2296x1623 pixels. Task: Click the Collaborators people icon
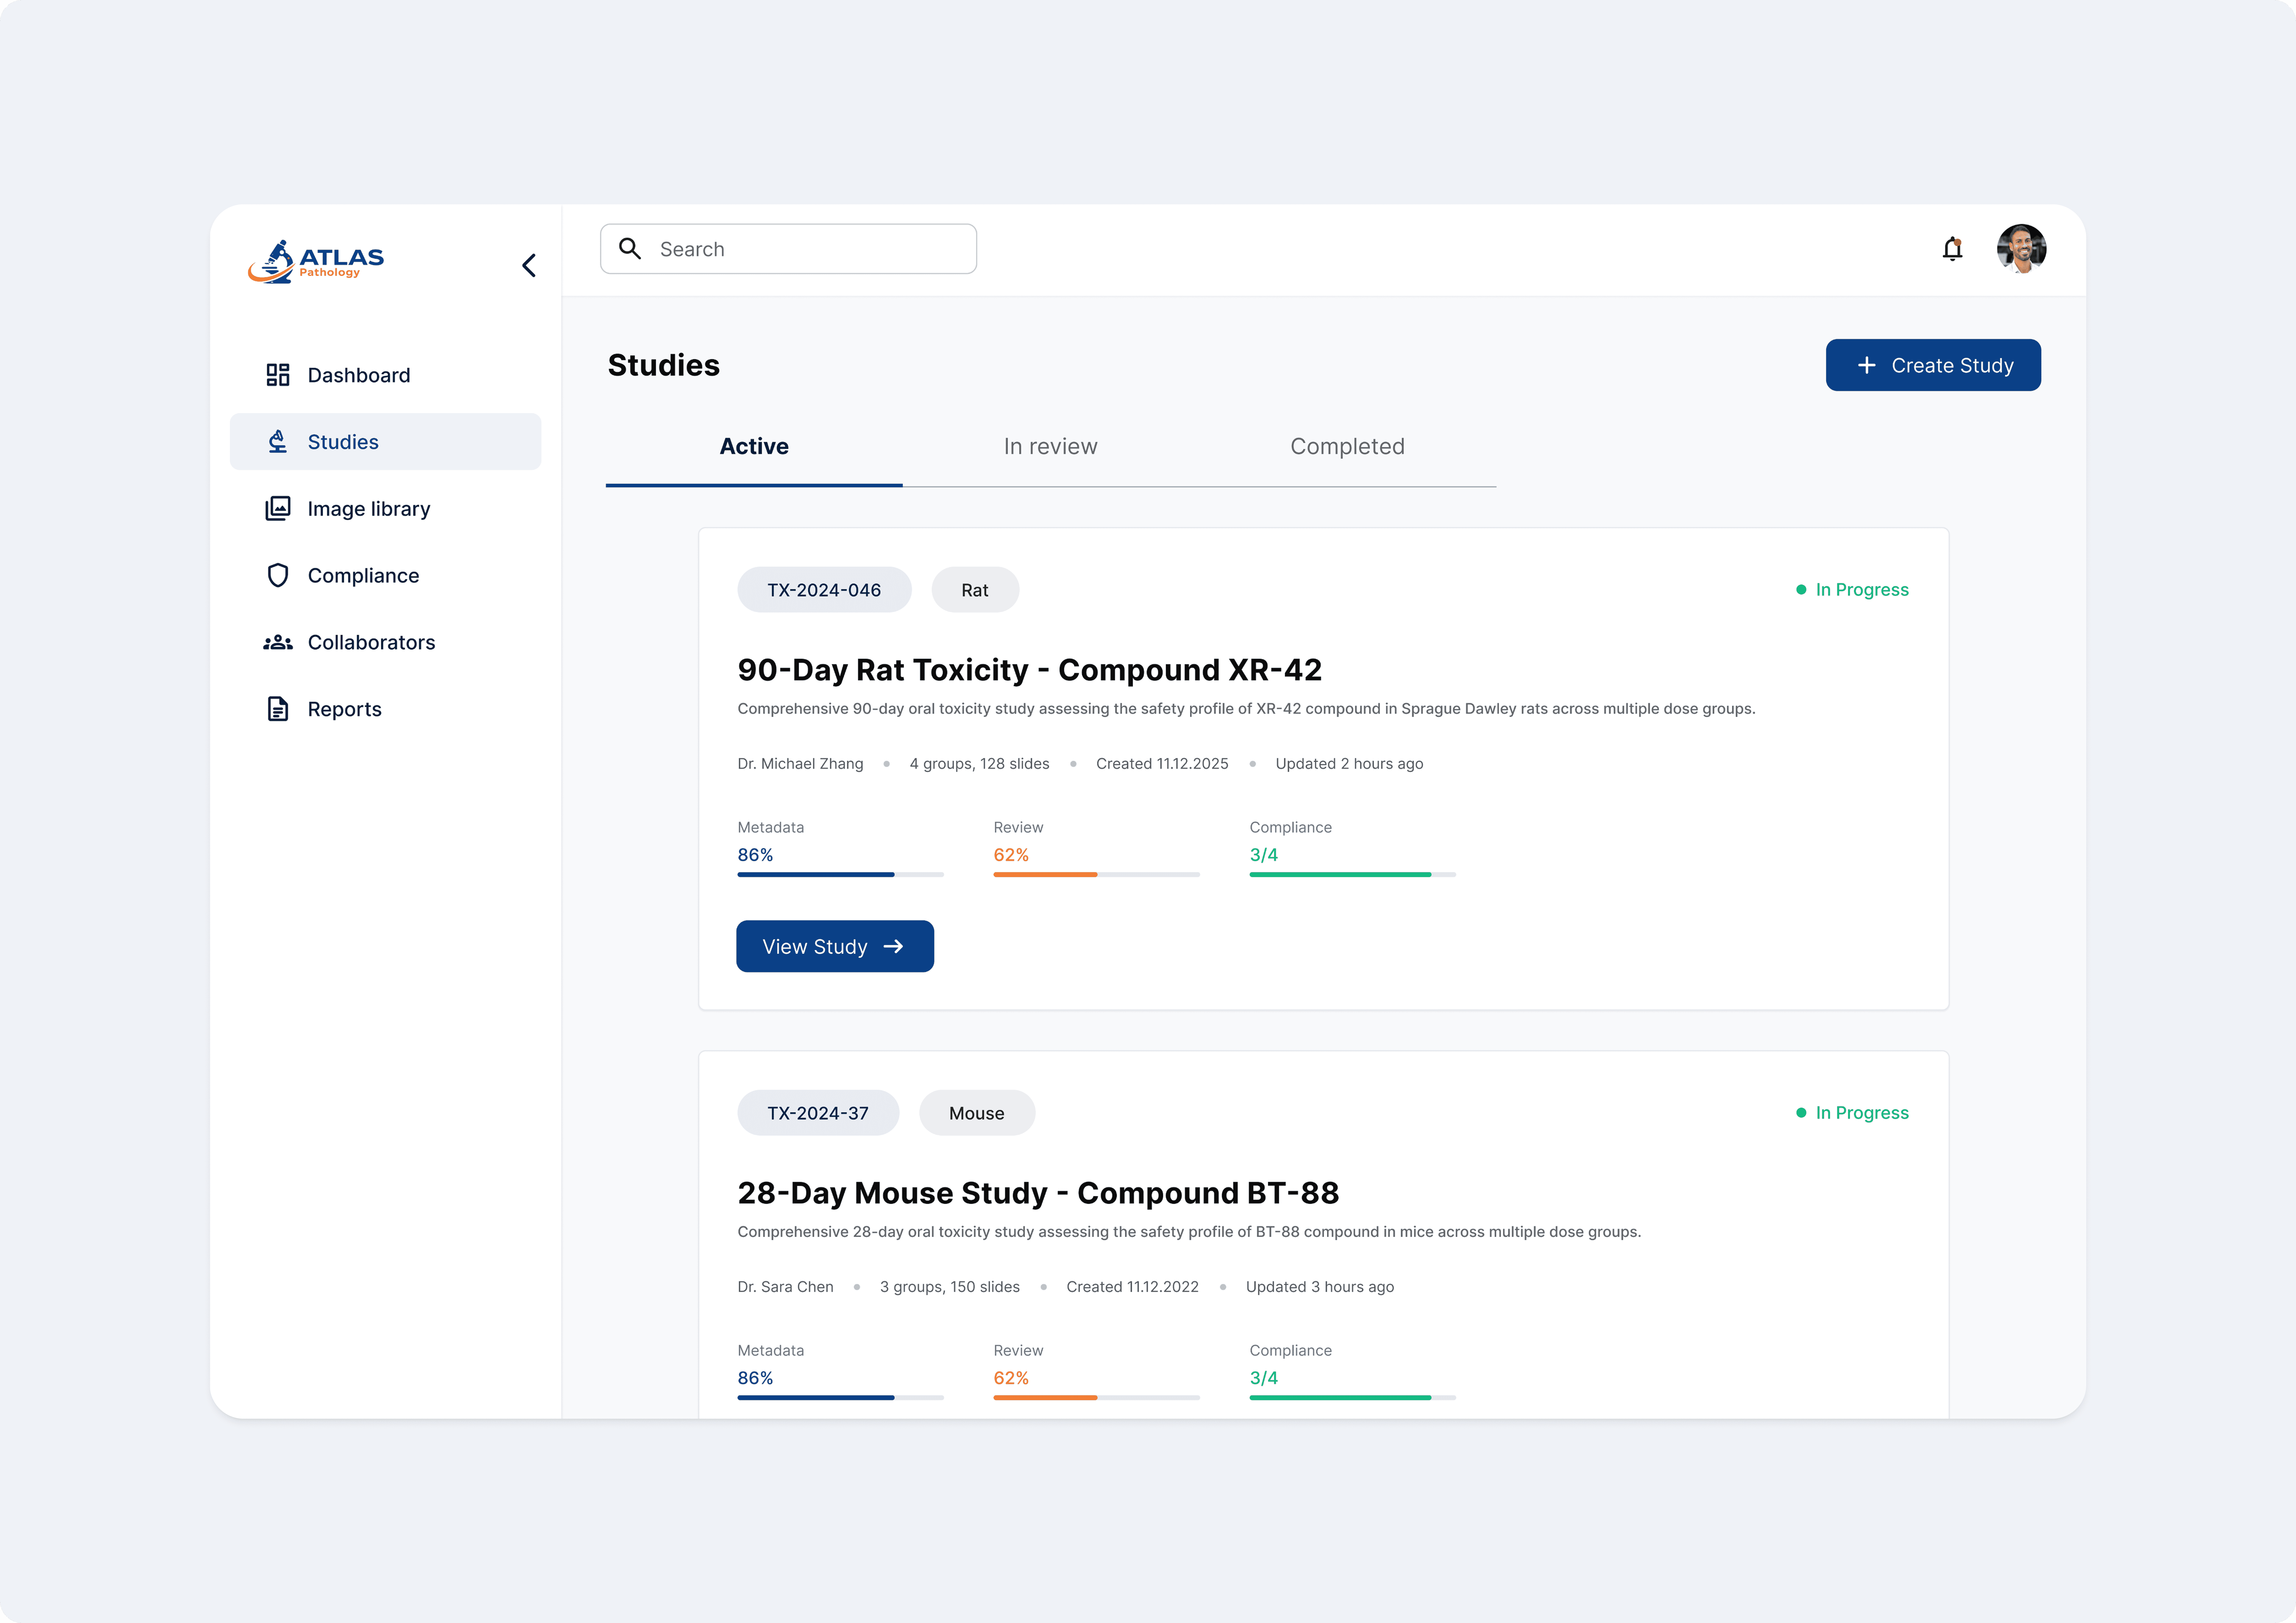click(x=278, y=643)
